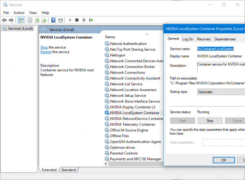This screenshot has width=245, height=180.
Task: Select Network Connected Devices Auto service row
Action: (x=136, y=61)
